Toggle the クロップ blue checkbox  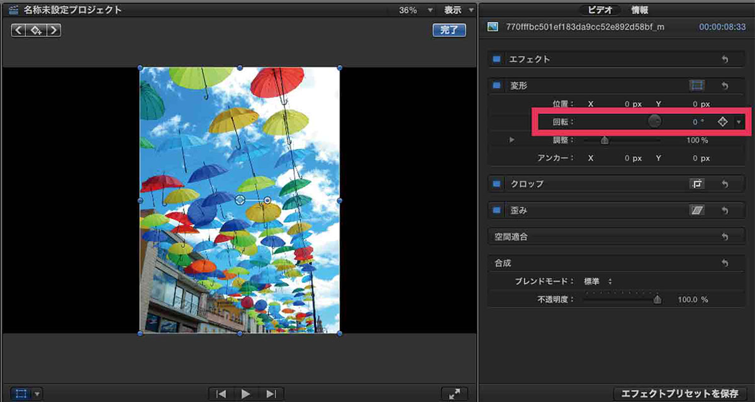click(496, 184)
